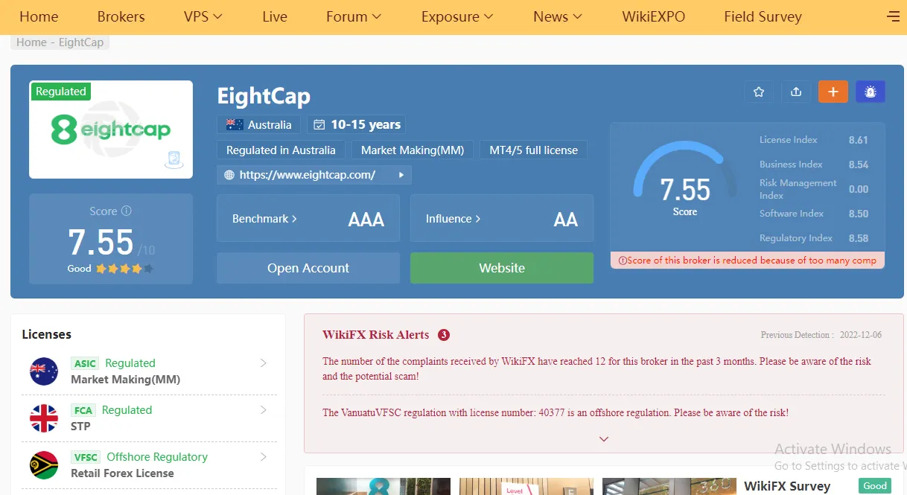This screenshot has width=907, height=495.
Task: Click the green Good survey badge
Action: tap(875, 486)
